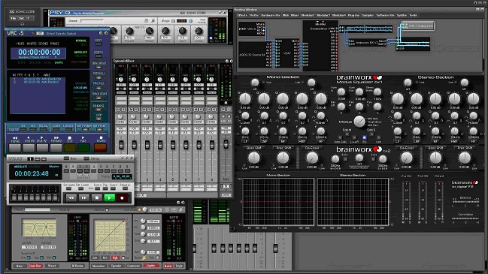Click the DynamicMixer channel 1 Gain knob

(x=121, y=80)
